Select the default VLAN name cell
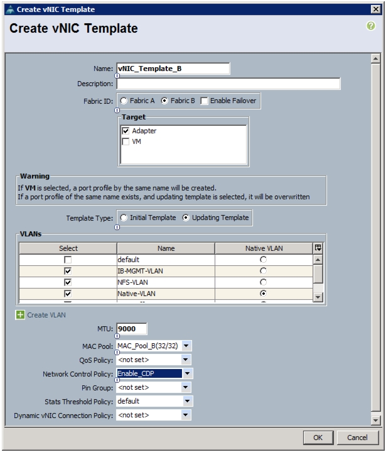The height and width of the screenshot is (452, 386). coord(166,260)
